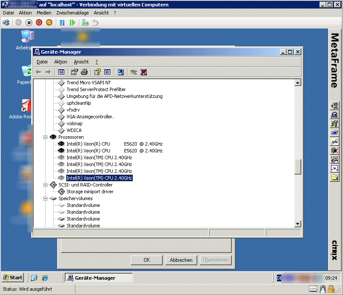
Task: Click the keyboard icon in the status bar
Action: click(x=313, y=289)
